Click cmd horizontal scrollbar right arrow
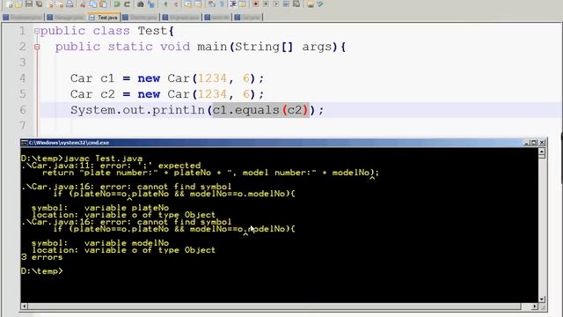 (x=535, y=306)
